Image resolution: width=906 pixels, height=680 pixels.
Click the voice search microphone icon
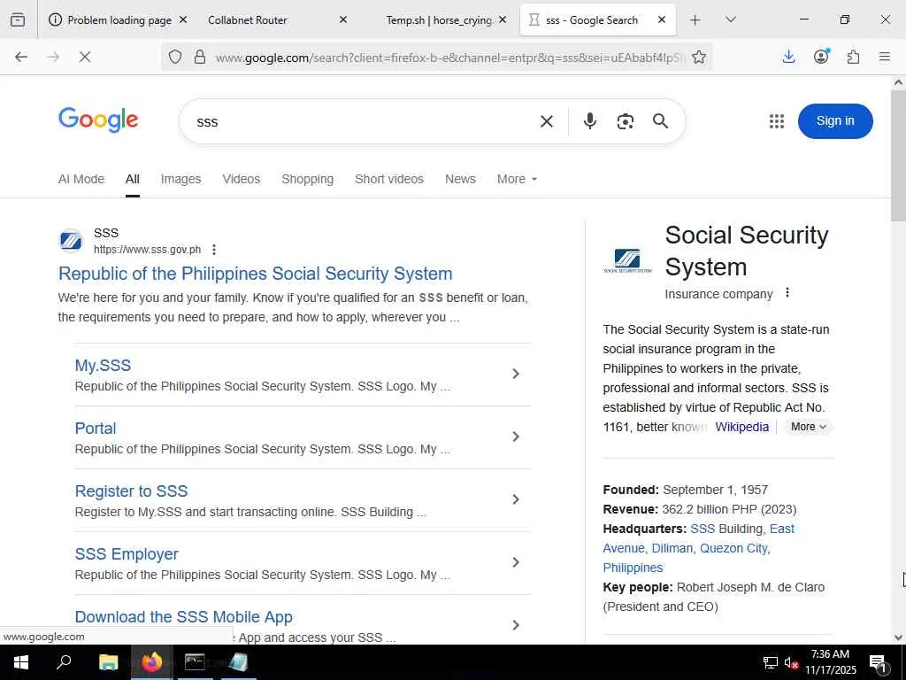click(590, 121)
